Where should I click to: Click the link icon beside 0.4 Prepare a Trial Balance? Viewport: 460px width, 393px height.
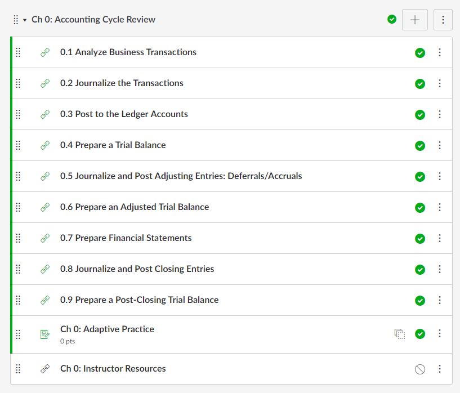click(45, 145)
